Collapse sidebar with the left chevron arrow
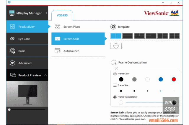The image size is (189, 125). [x=46, y=13]
